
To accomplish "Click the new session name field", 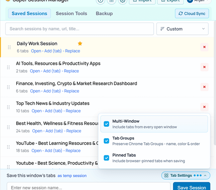I will coord(88,186).
